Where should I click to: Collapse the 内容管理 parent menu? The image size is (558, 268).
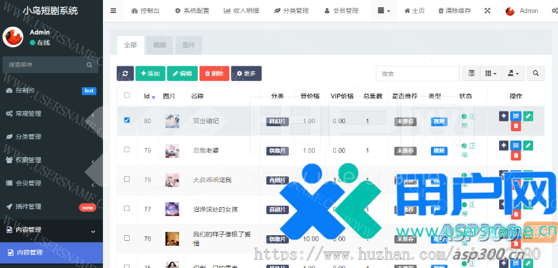(x=51, y=230)
